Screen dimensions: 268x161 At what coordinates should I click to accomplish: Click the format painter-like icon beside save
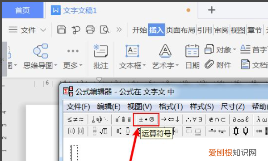pyautogui.click(x=76, y=30)
